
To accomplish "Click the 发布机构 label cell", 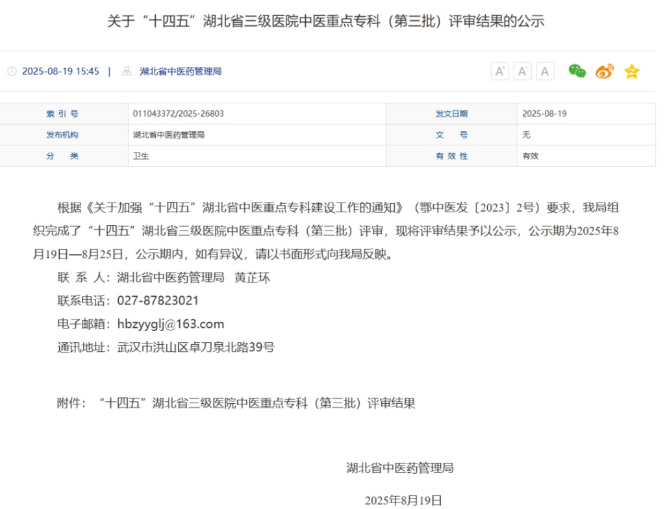I will (62, 135).
